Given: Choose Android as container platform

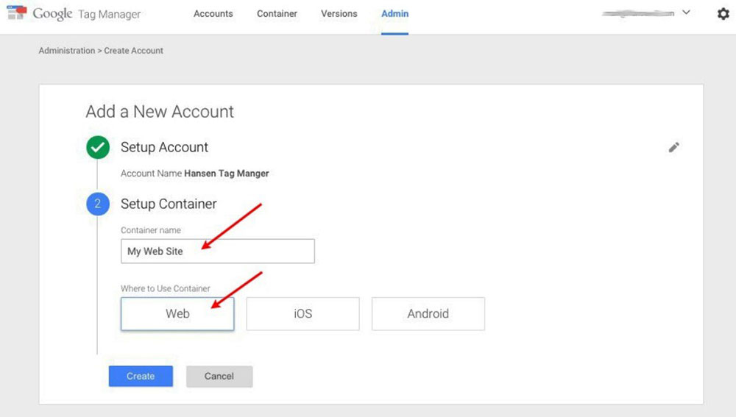Looking at the screenshot, I should pyautogui.click(x=428, y=314).
